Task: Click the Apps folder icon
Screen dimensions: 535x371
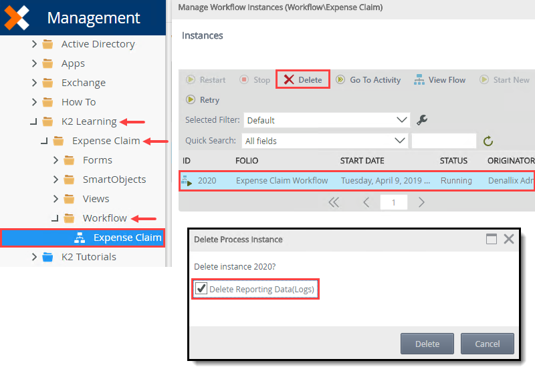Action: 47,63
